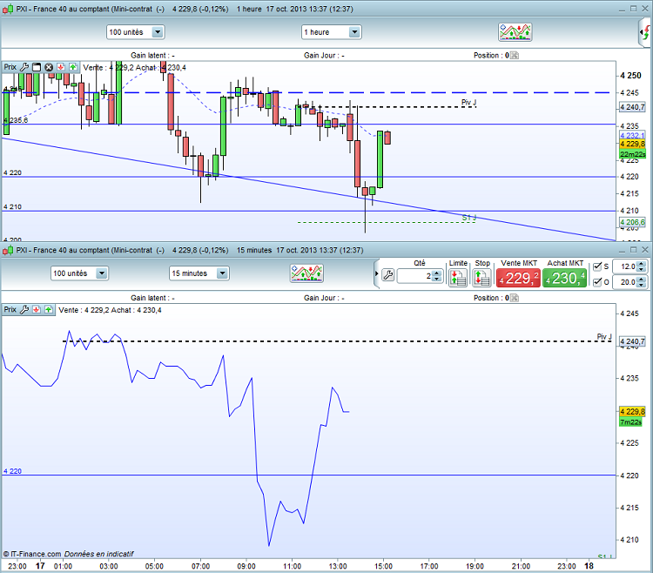The width and height of the screenshot is (653, 573).
Task: Click the window icon beside Prix in the top chart
Action: pos(37,67)
